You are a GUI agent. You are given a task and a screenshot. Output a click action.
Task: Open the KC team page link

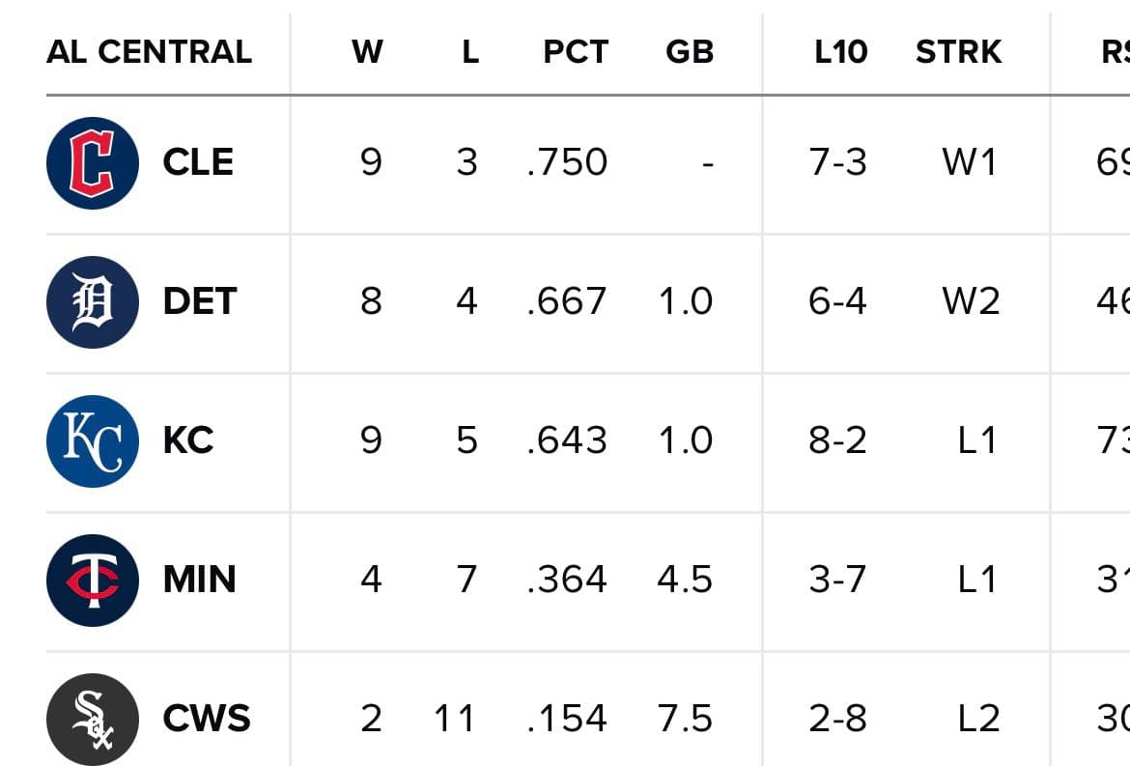coord(188,440)
